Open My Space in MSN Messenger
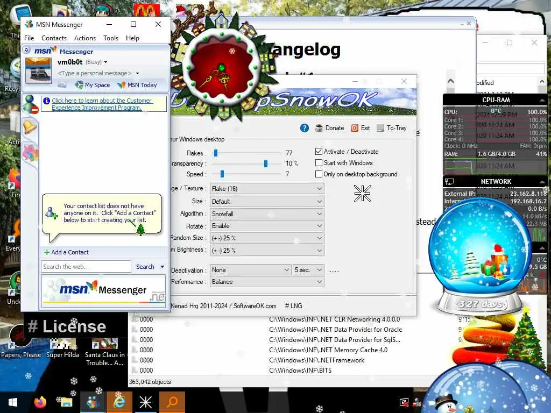This screenshot has height=413, width=551. (x=93, y=84)
